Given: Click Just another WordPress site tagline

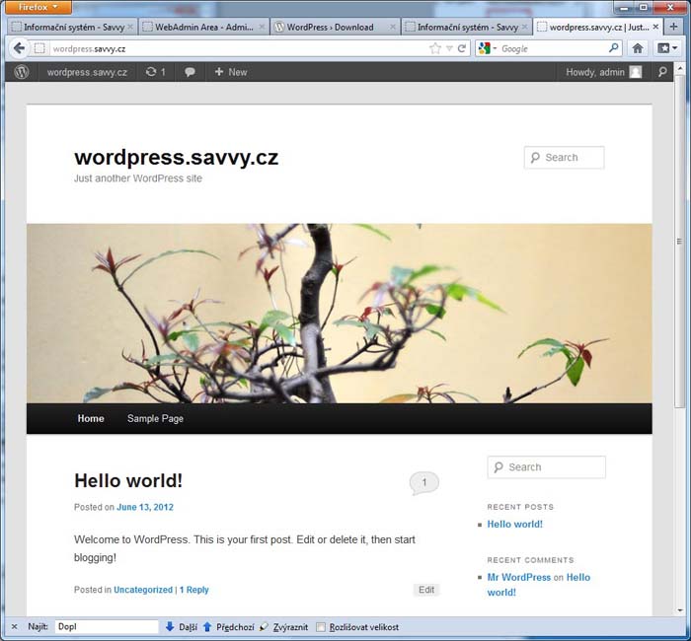Looking at the screenshot, I should pyautogui.click(x=138, y=178).
